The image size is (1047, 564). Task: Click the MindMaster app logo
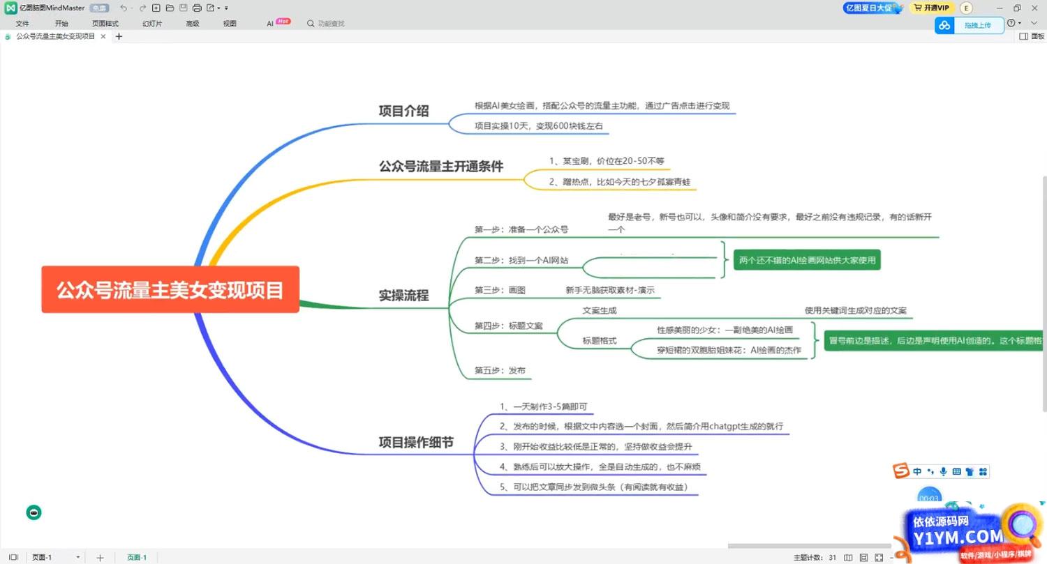tap(10, 8)
